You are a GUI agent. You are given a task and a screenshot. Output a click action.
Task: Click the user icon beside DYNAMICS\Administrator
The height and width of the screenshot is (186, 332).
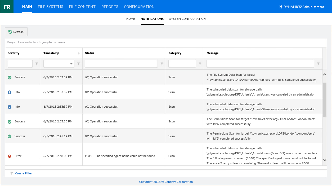280,7
